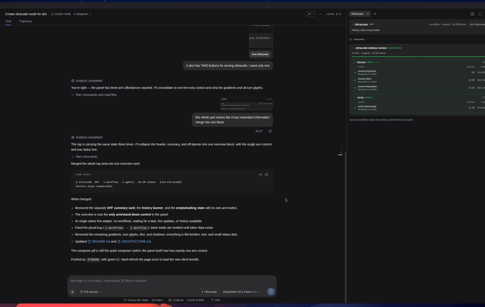Collapse the Review stage group

355,62
